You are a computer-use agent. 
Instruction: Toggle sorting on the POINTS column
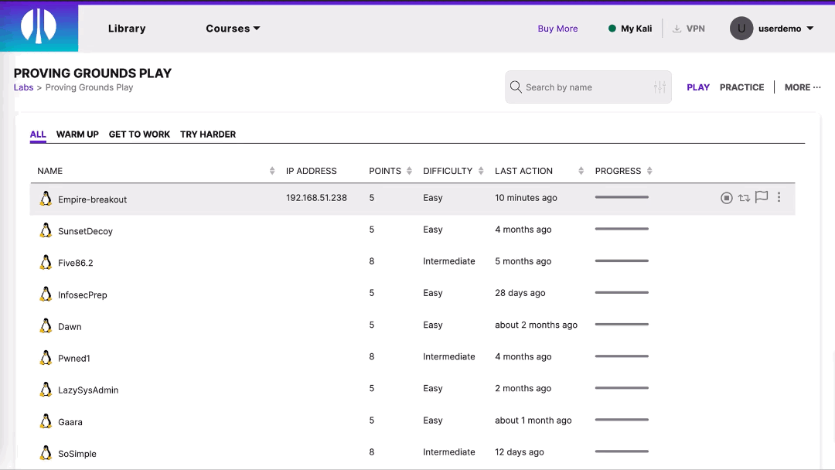click(407, 171)
